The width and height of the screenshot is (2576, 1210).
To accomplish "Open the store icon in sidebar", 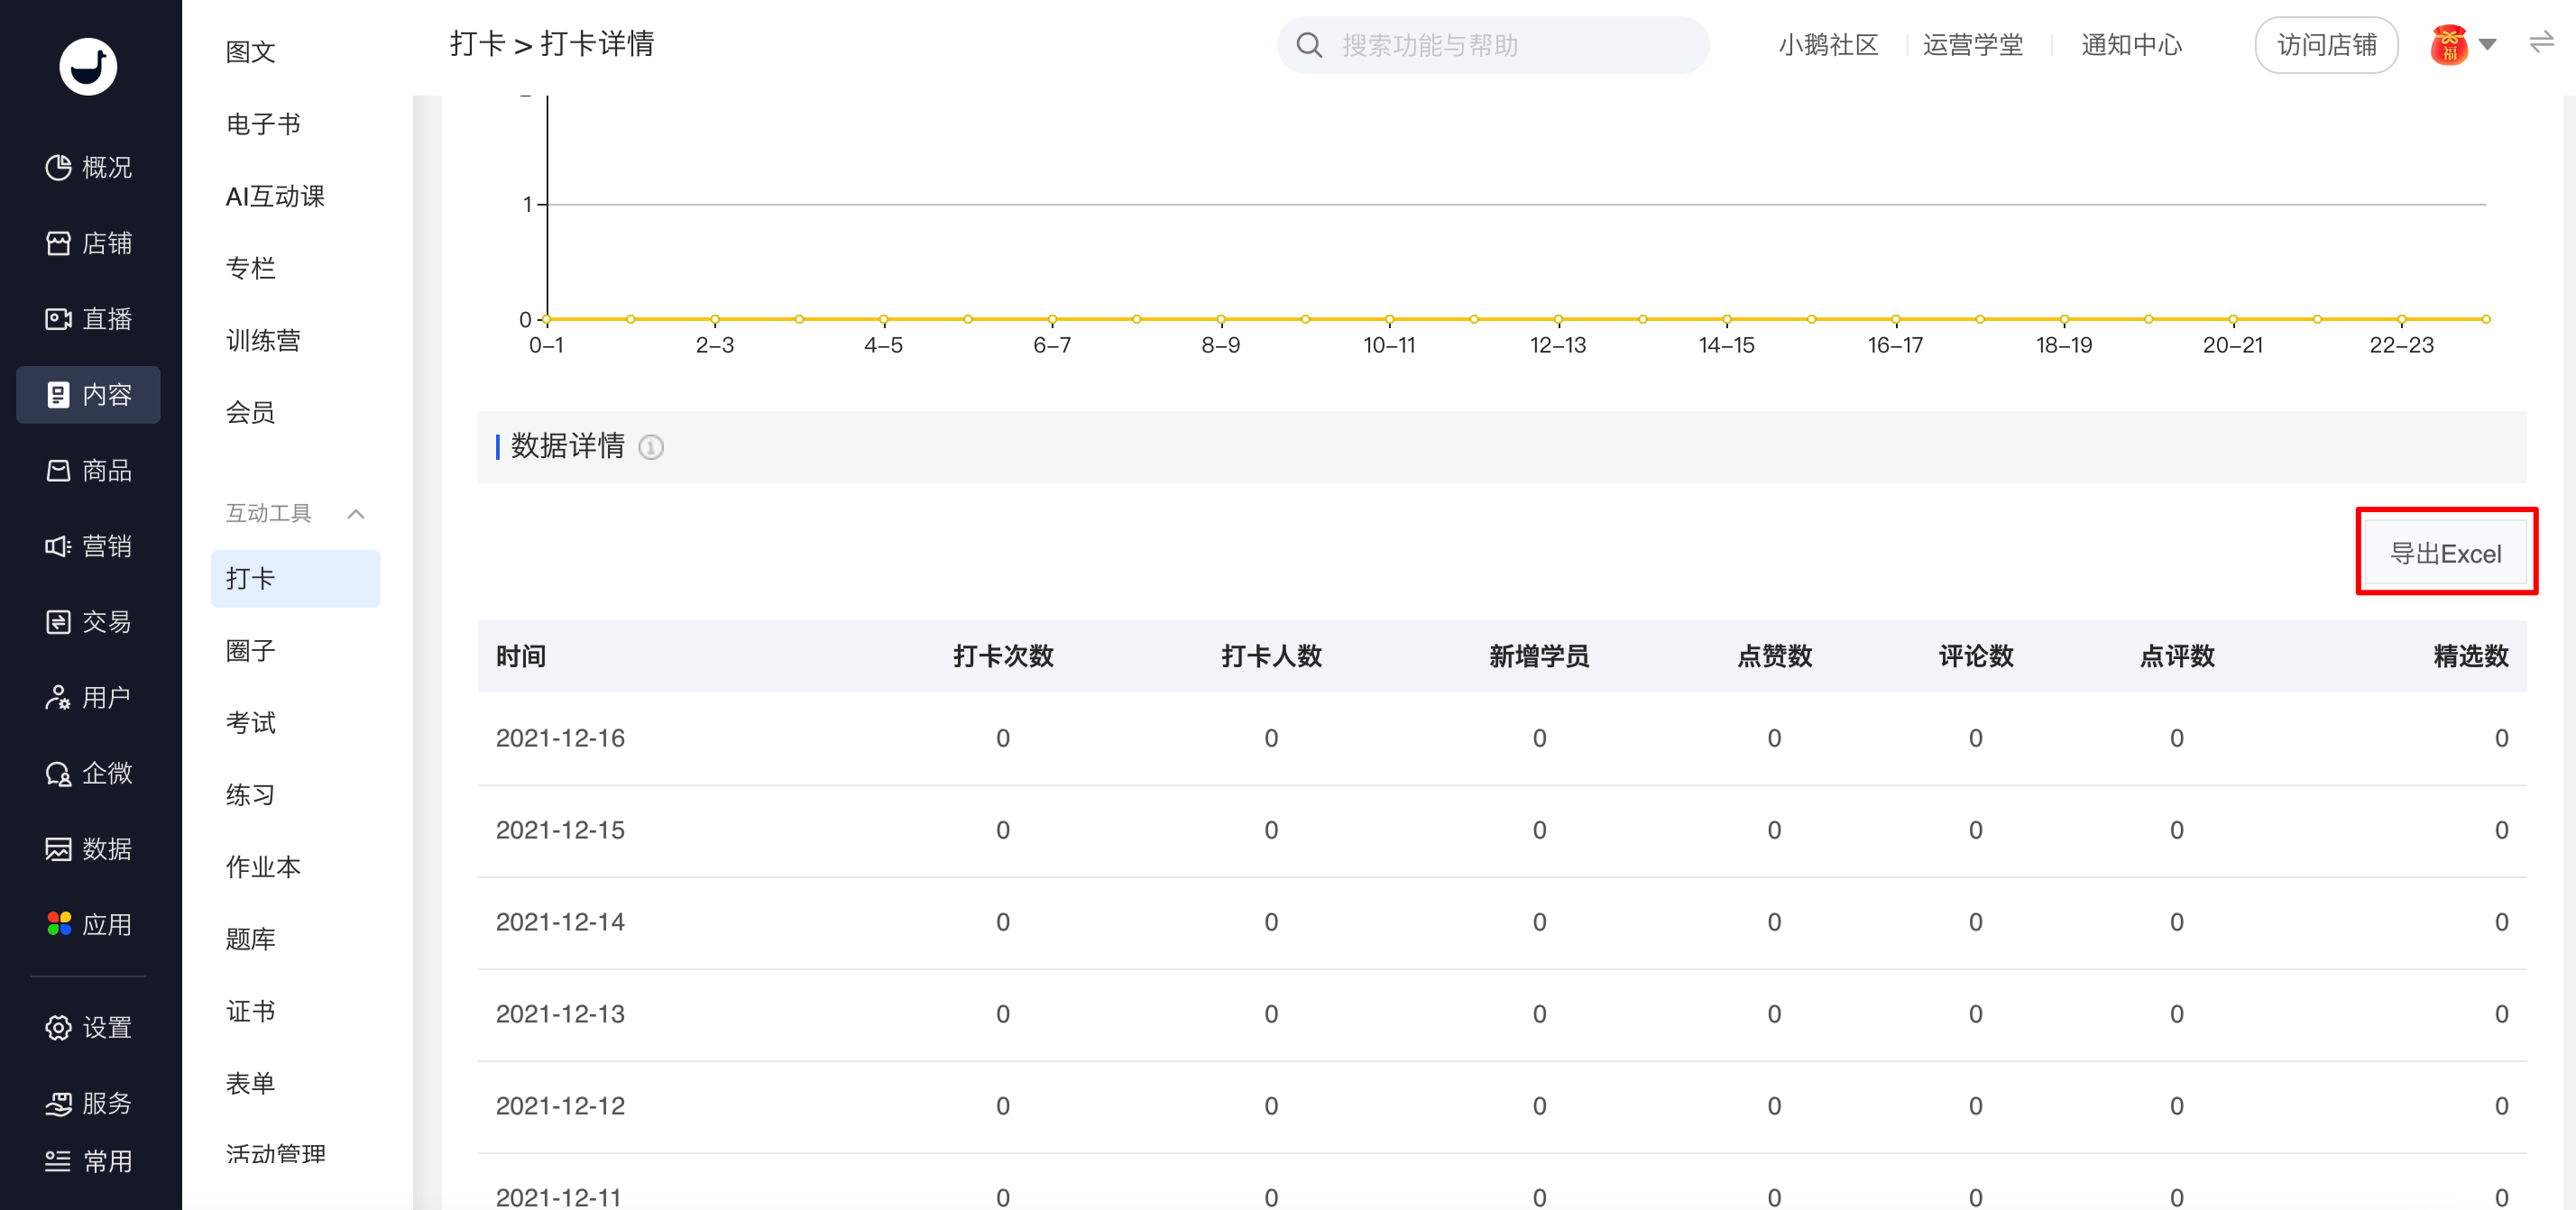I will click(x=58, y=243).
